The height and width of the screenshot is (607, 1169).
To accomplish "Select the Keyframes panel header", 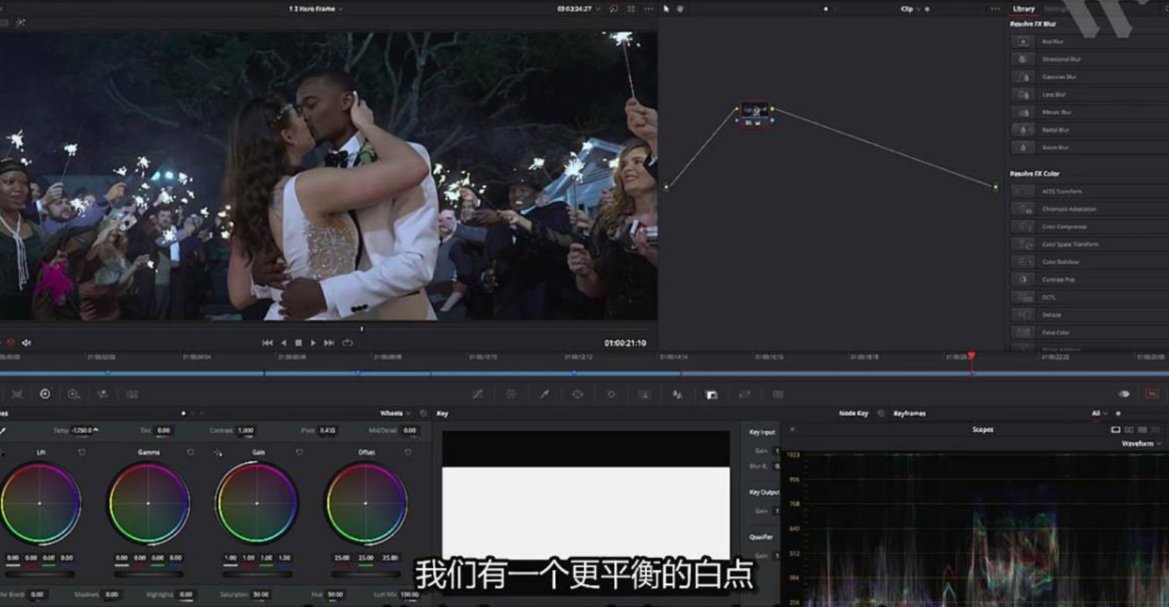I will tap(909, 413).
